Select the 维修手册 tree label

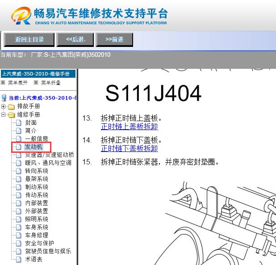[x=29, y=115]
